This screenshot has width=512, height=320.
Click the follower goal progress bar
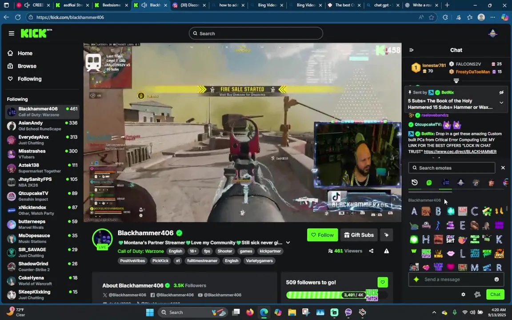pyautogui.click(x=337, y=295)
